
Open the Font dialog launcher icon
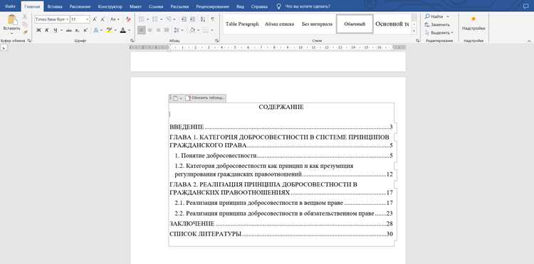tap(132, 41)
